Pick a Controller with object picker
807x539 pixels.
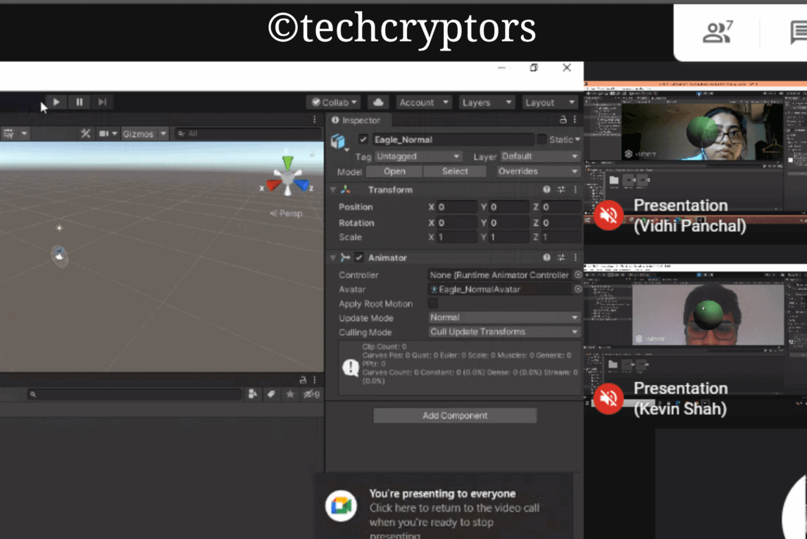[x=578, y=274]
